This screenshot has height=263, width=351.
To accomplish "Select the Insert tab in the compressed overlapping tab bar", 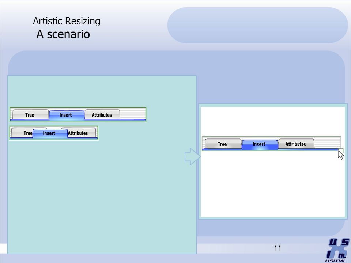I will tap(50, 133).
